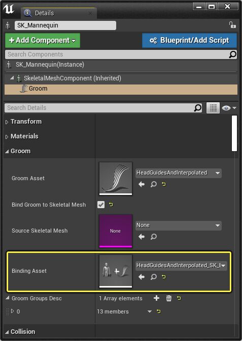Use selected asset arrow for Binding Asset
Screen dimensions: 242x341
[x=142, y=277]
